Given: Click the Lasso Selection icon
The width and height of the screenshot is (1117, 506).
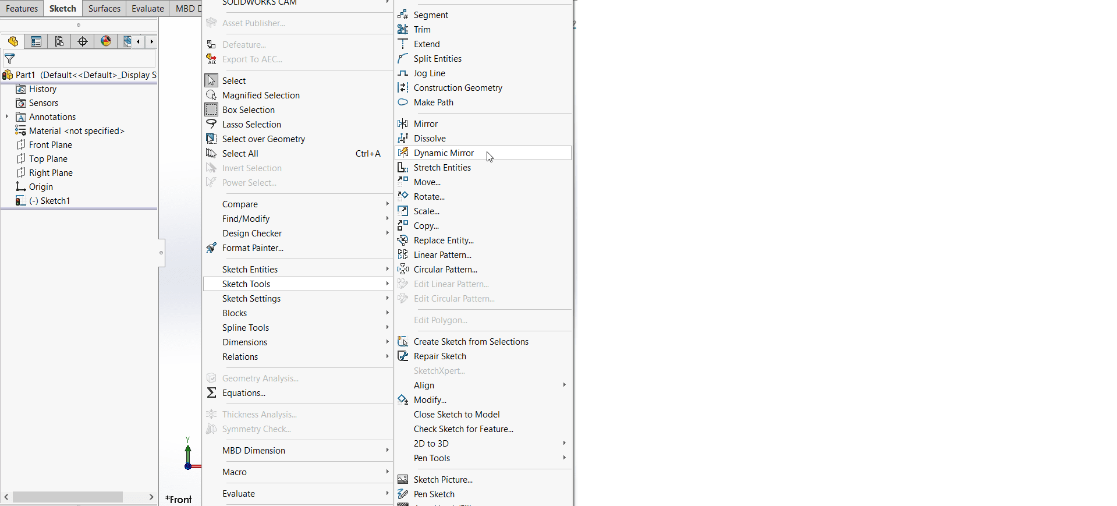Looking at the screenshot, I should 211,124.
